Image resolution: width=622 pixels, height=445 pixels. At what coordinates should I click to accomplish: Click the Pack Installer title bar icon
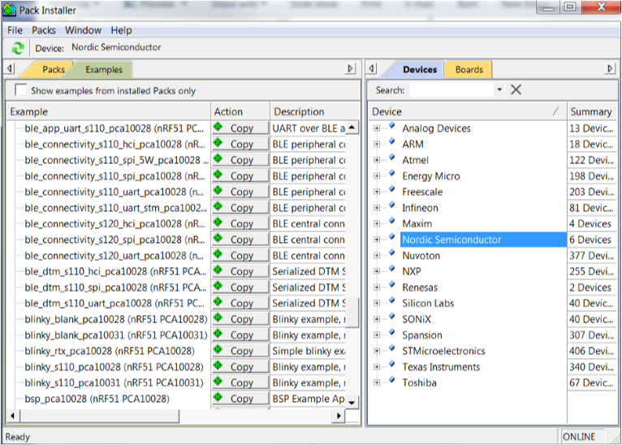coord(10,10)
